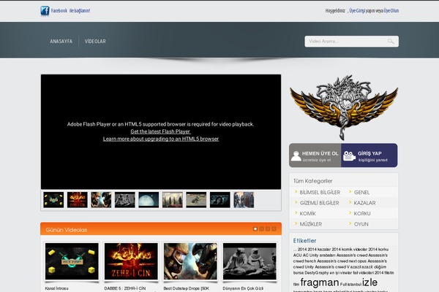Select the first Günün Videoları page dot
Screen dimensions: 439x292
(255, 228)
